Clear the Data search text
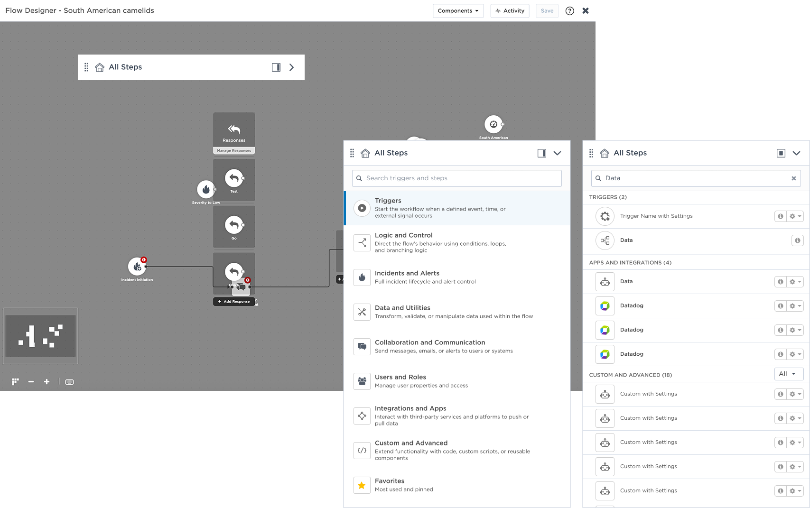810x508 pixels. [793, 178]
